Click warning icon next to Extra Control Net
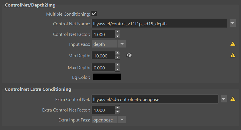Image resolution: width=241 pixels, height=130 pixels. pyautogui.click(x=233, y=99)
